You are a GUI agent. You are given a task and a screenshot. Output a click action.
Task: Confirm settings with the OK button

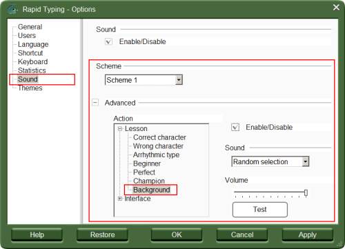tap(177, 235)
